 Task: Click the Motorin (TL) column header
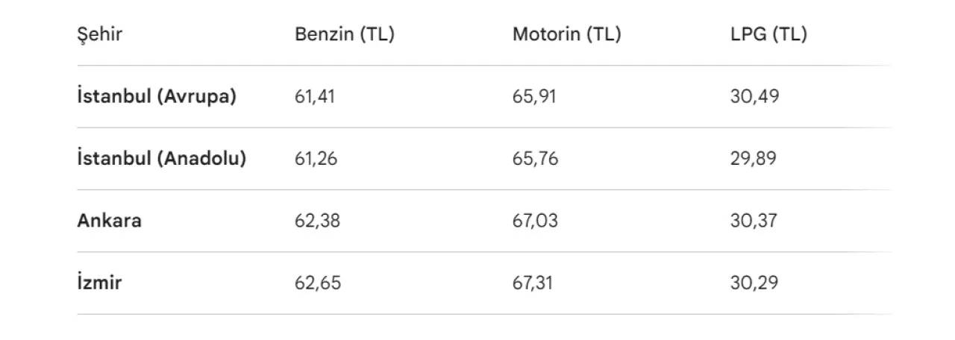(566, 35)
